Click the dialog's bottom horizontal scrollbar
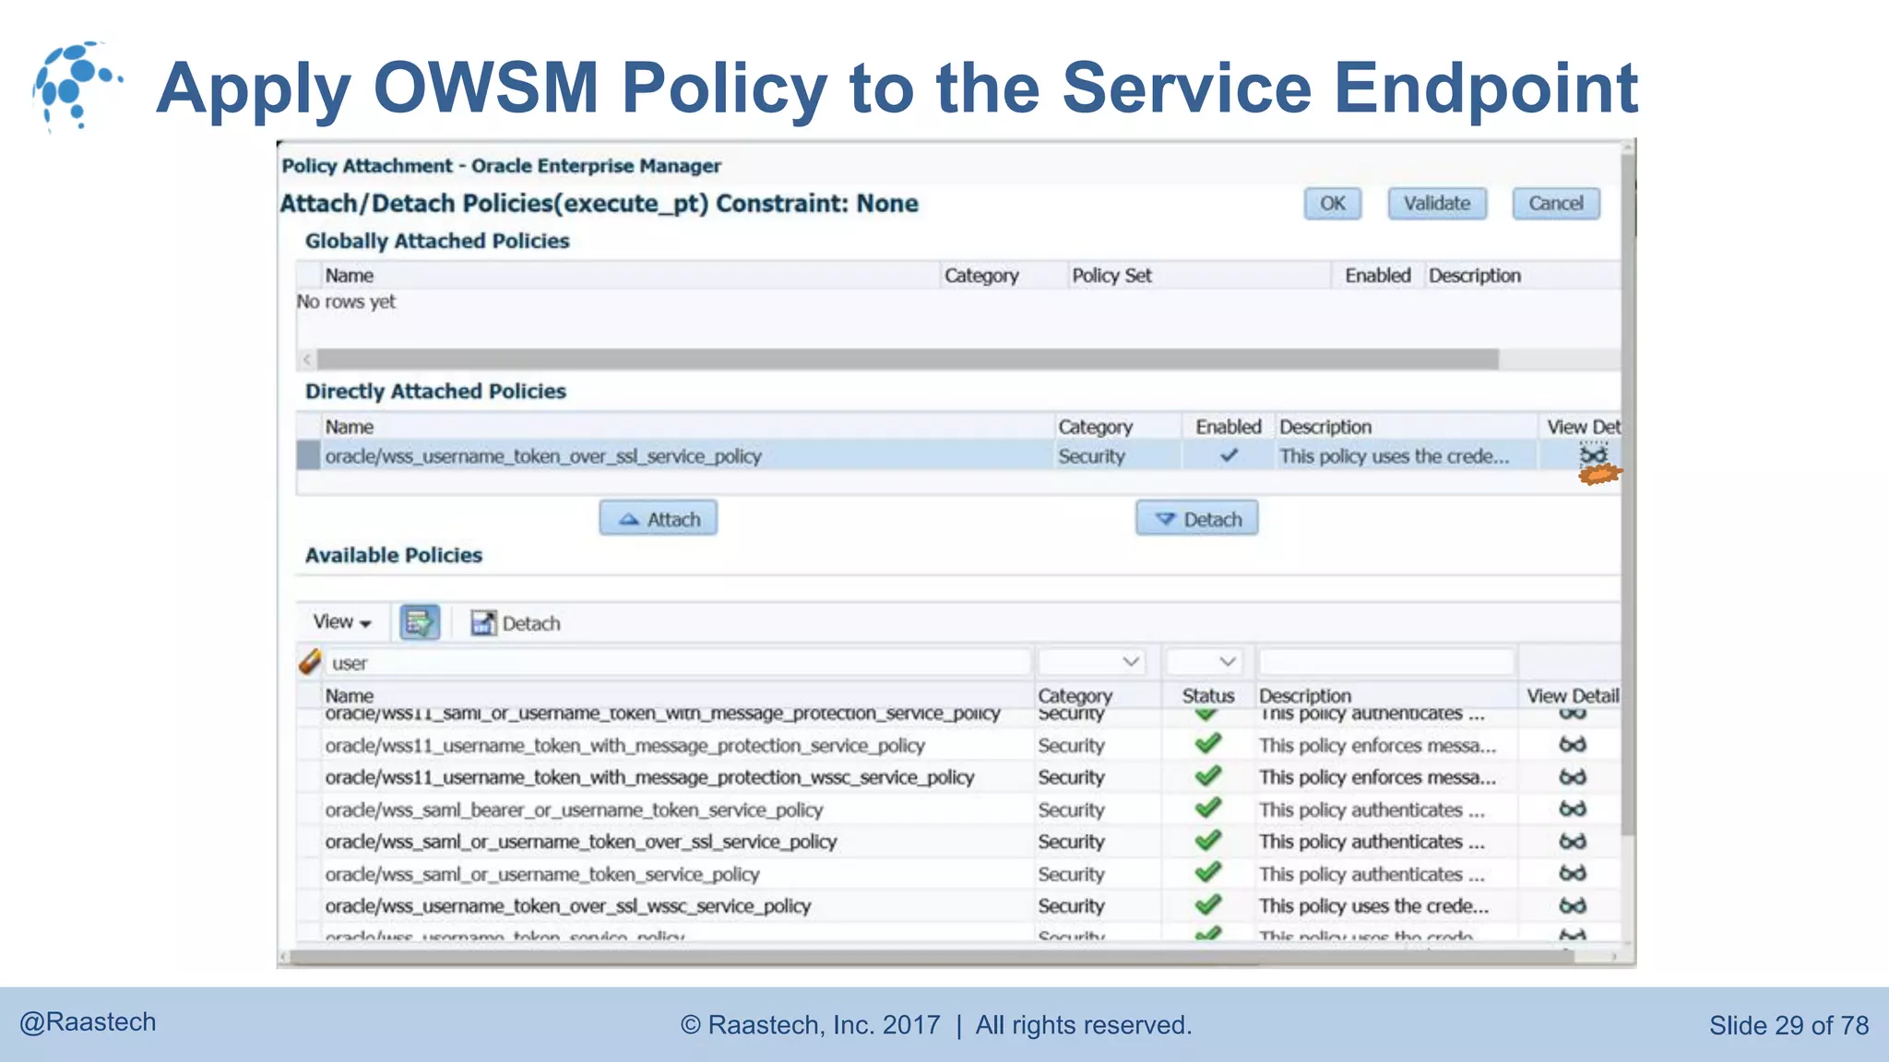 [x=932, y=957]
